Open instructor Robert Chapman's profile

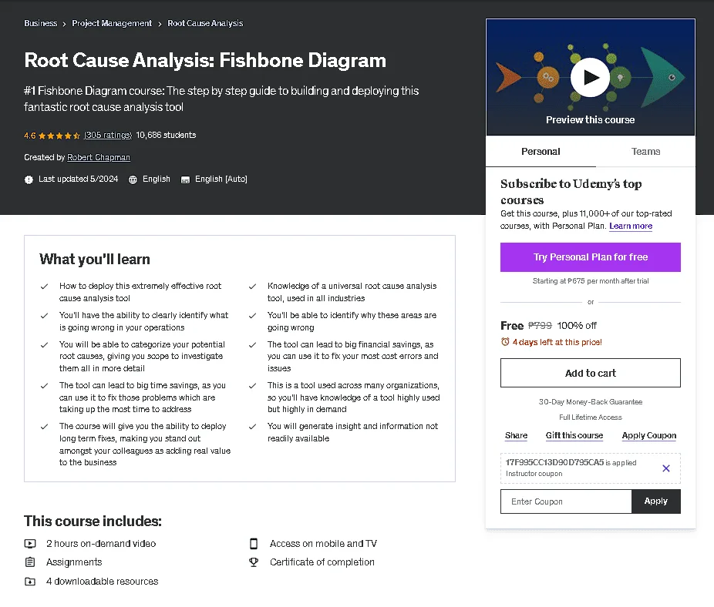tap(99, 157)
